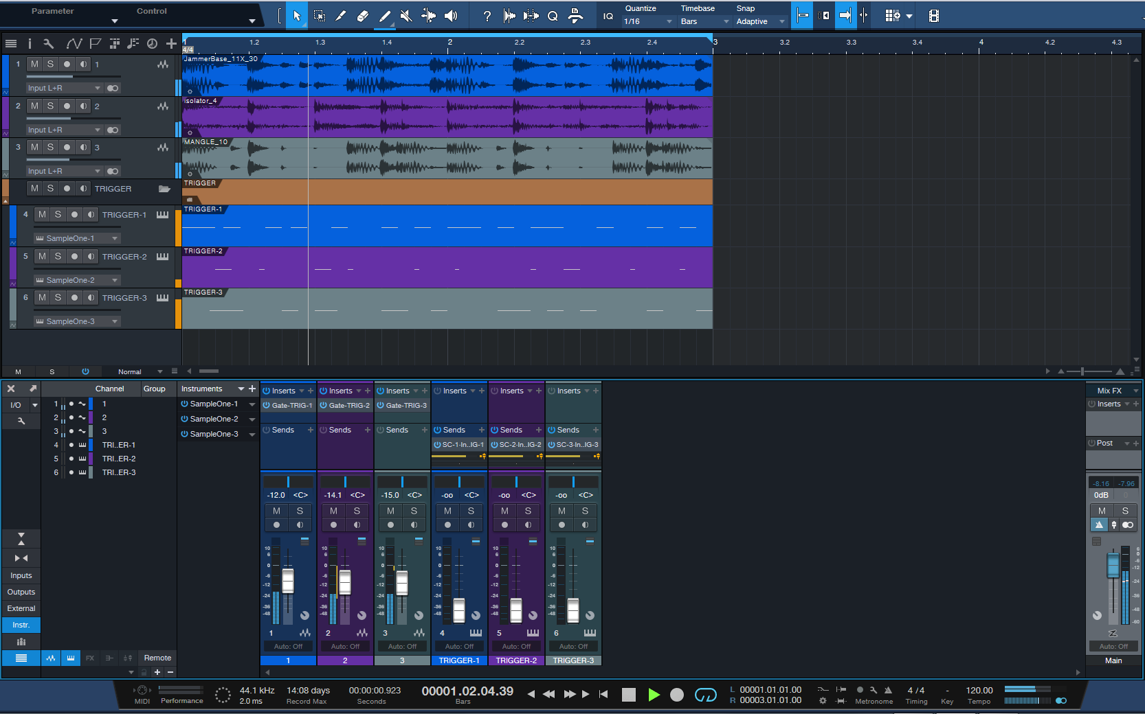Select the Arrow tool in toolbar
Screen dimensions: 1145x714
tap(297, 16)
